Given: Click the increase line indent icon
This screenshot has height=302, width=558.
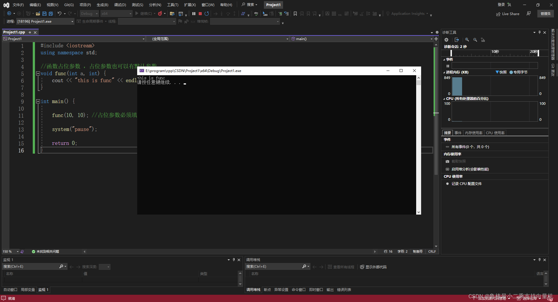Looking at the screenshot, I should (280, 14).
